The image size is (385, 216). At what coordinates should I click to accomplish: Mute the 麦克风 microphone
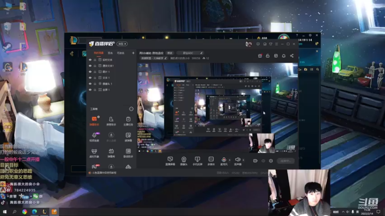224,161
